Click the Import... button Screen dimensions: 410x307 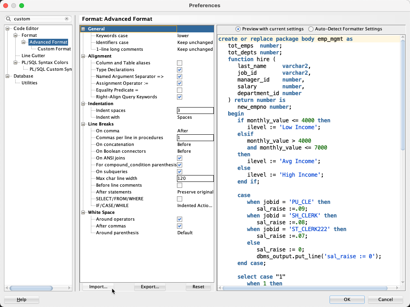point(98,287)
